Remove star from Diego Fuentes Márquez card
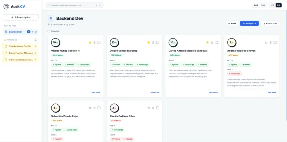The width and height of the screenshot is (287, 142). pos(149,42)
